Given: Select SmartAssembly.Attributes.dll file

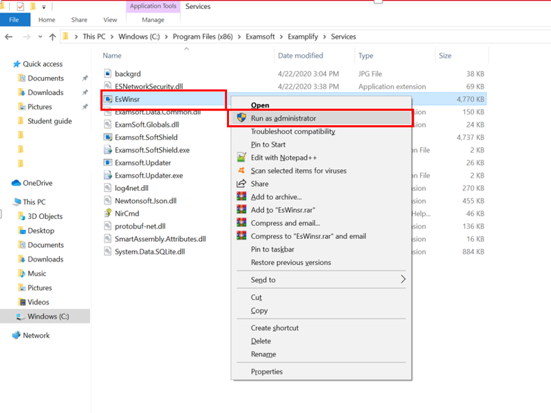Looking at the screenshot, I should click(x=160, y=239).
